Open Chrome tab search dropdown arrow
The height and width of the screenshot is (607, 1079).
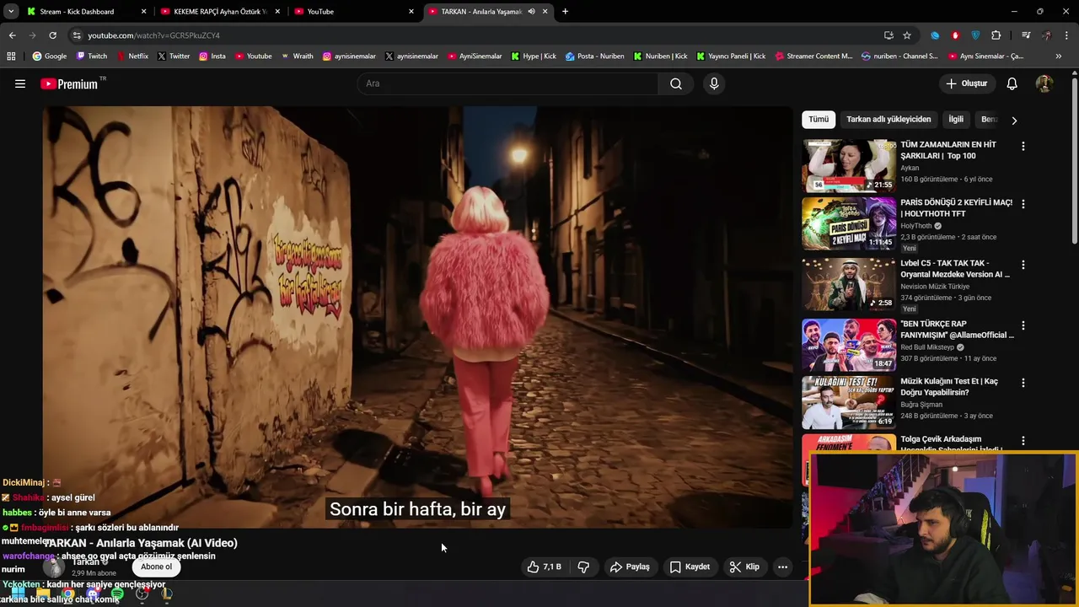click(x=11, y=12)
